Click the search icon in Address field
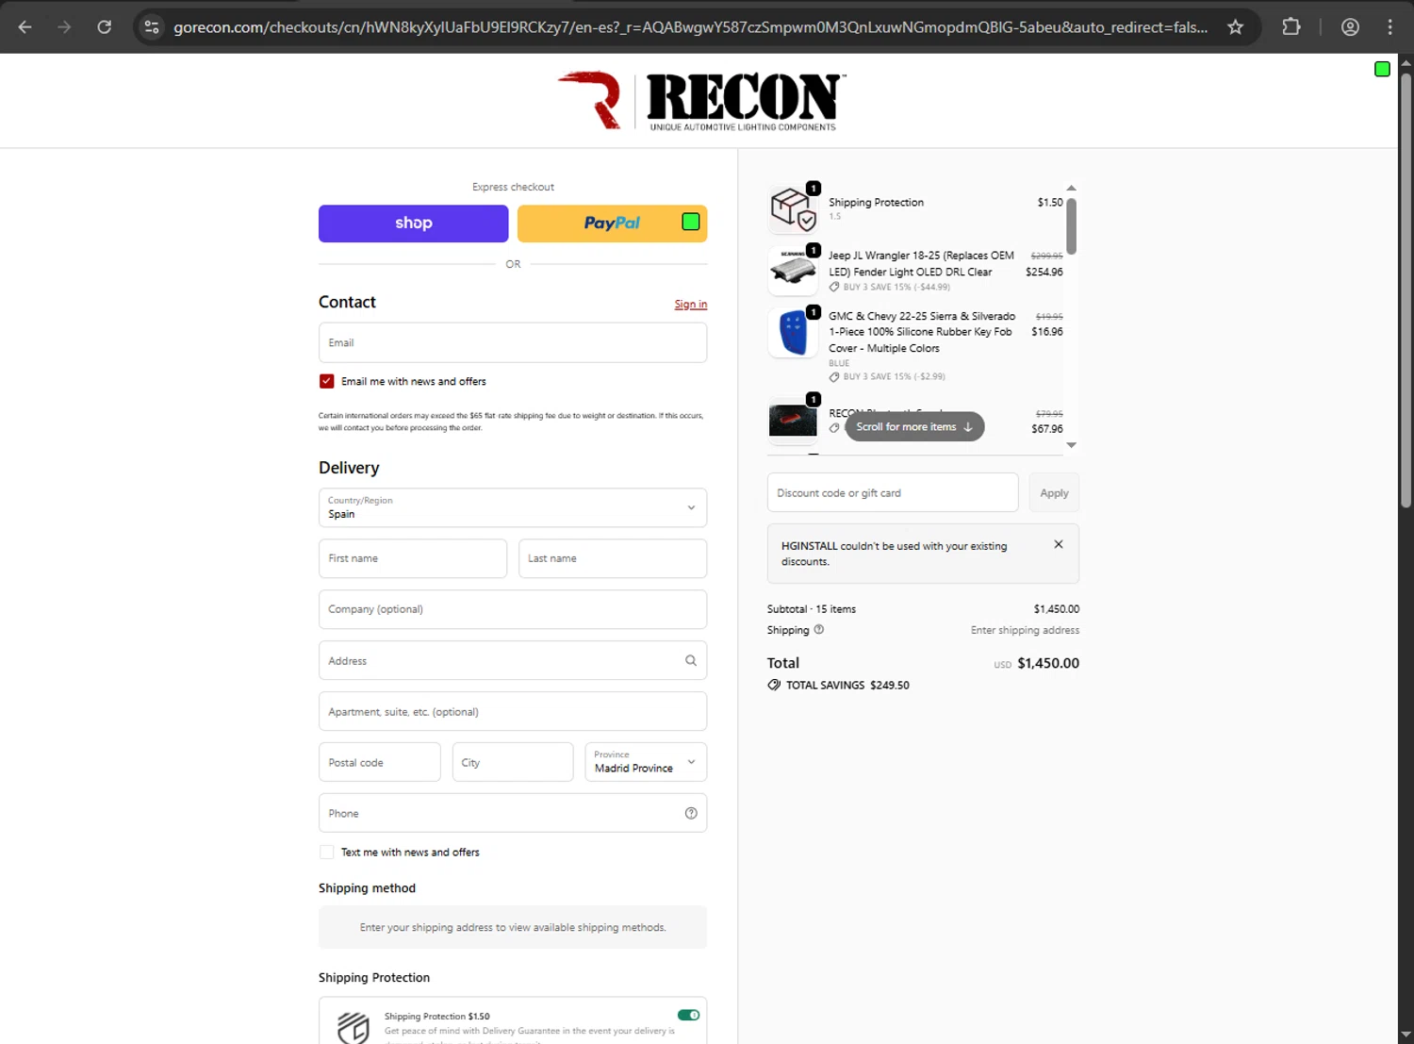 click(x=691, y=661)
